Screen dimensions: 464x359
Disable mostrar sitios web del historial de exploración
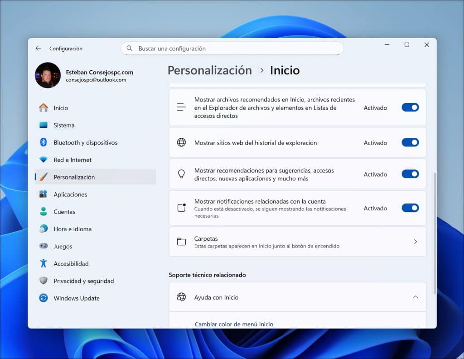click(x=410, y=142)
